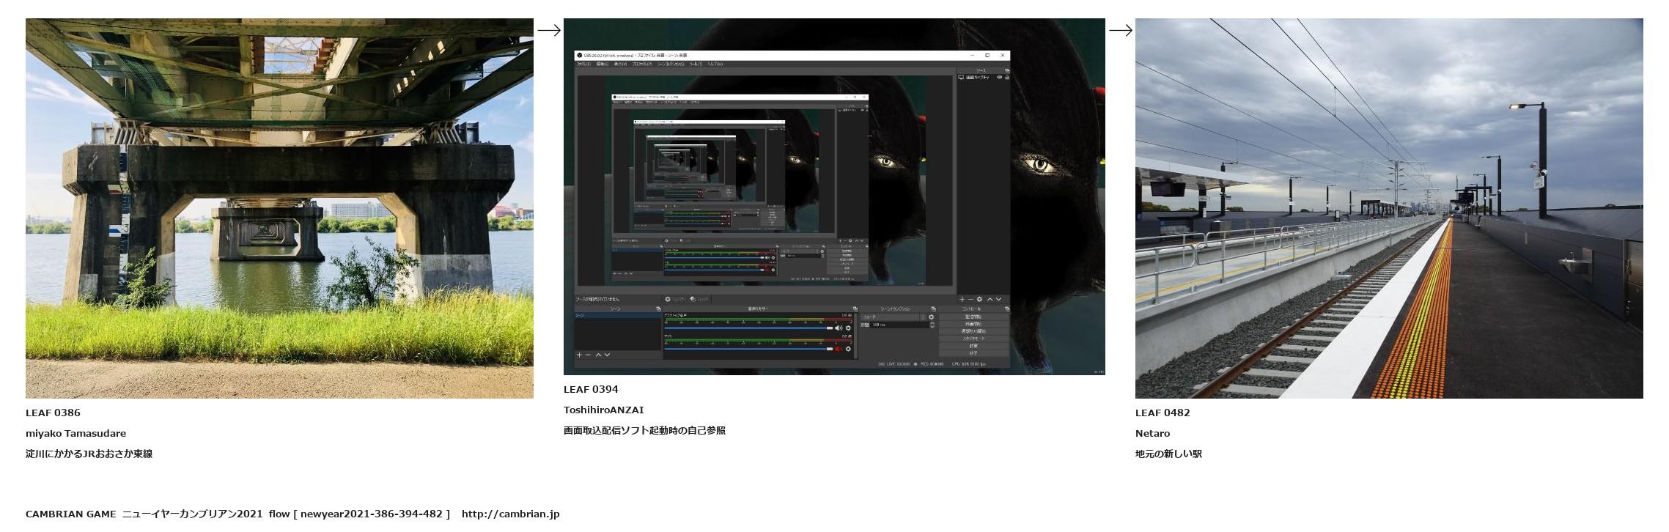
Task: Click the new train station photo
Action: 1388,208
